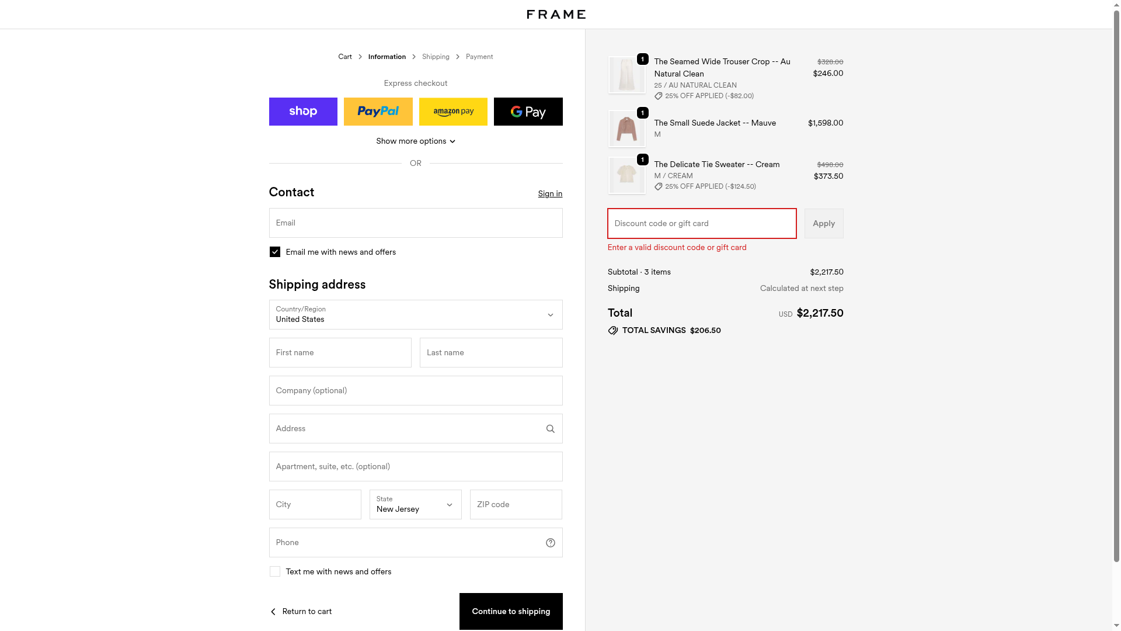Click the phone field help icon
Image resolution: width=1121 pixels, height=631 pixels.
550,543
